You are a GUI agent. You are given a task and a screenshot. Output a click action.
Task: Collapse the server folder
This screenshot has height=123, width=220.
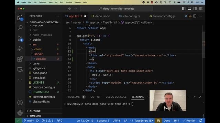click(44, 54)
